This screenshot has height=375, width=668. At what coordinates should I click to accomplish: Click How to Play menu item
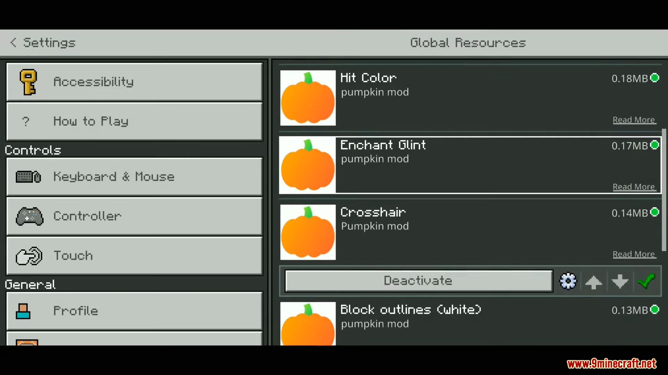[134, 121]
